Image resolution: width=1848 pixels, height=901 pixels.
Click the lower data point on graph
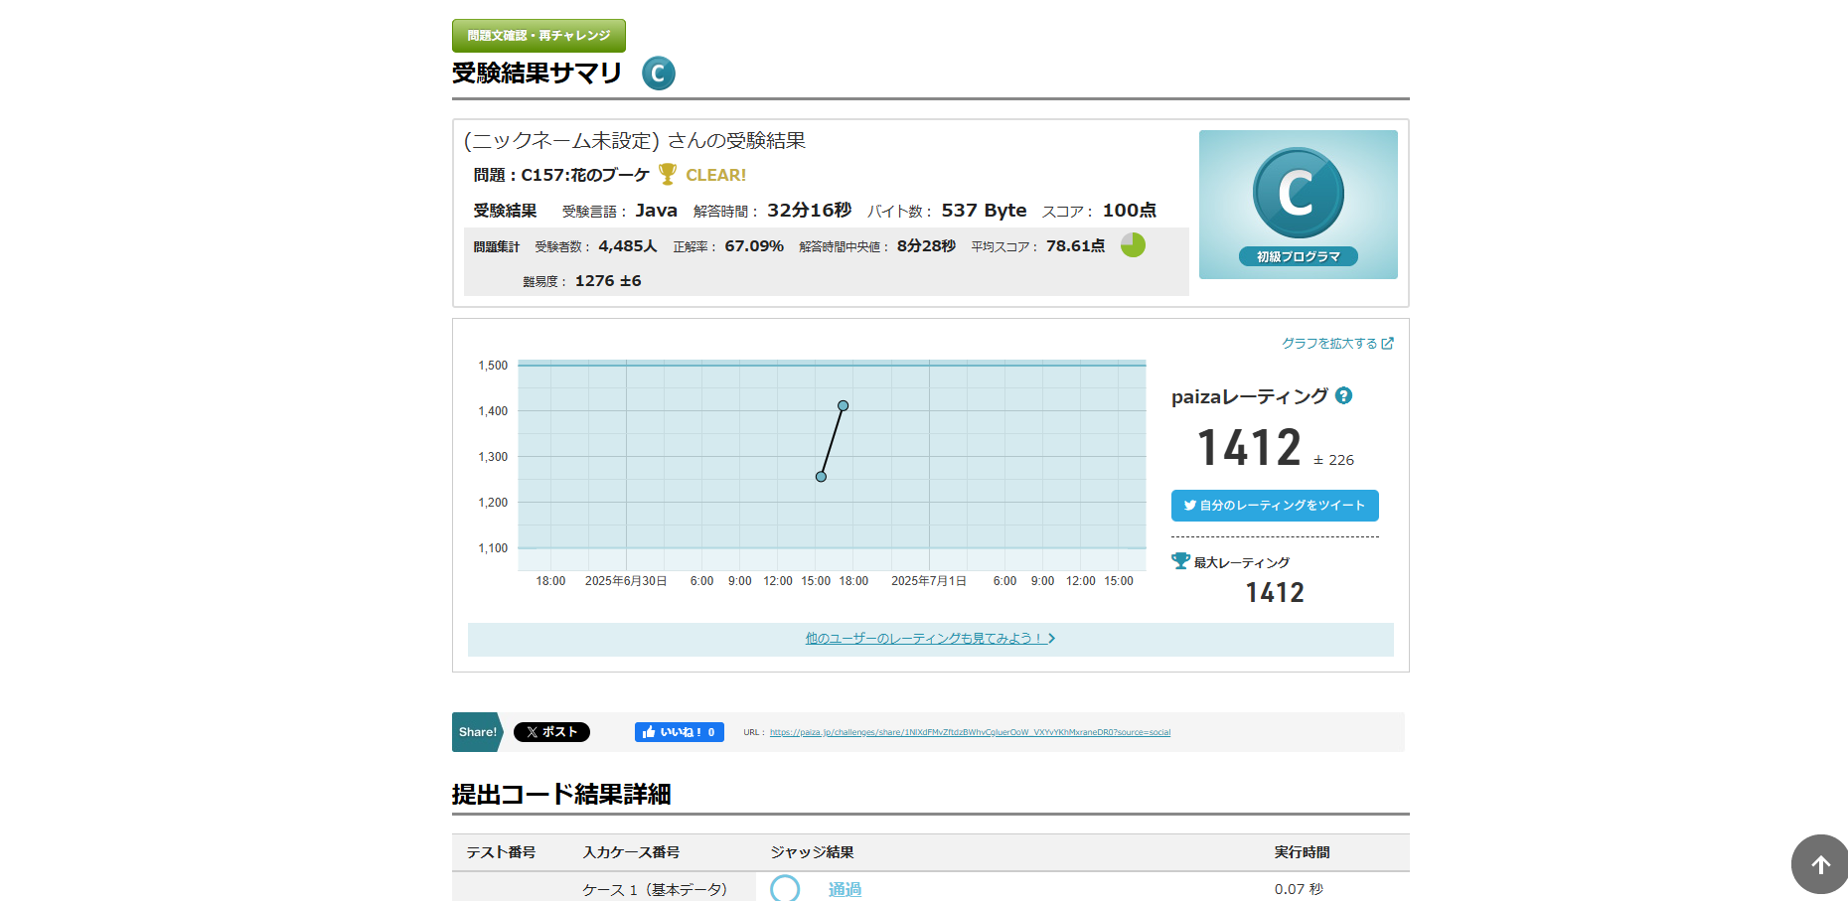pos(821,477)
